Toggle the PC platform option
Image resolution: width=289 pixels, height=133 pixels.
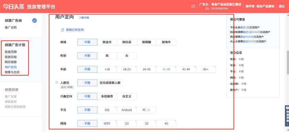point(147,110)
